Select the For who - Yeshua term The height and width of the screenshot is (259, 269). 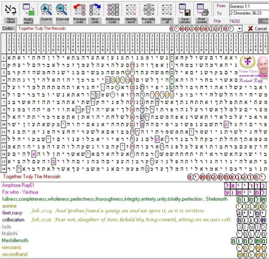pos(20,192)
